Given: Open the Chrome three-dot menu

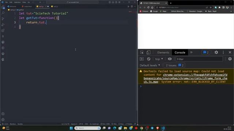Looking at the screenshot, I should pyautogui.click(x=231, y=7).
